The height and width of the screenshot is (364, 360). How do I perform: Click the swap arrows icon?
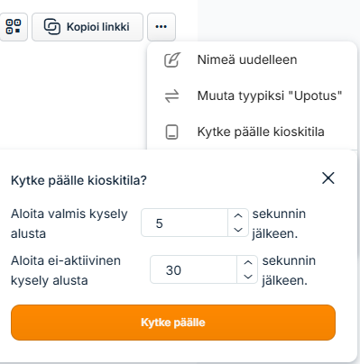(x=172, y=96)
